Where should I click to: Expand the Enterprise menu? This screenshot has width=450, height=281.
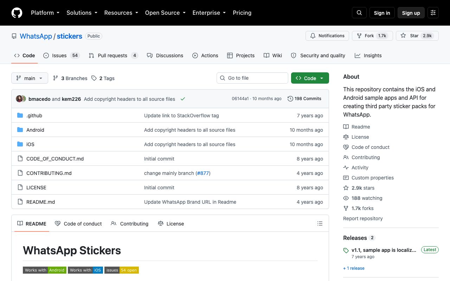tap(209, 13)
